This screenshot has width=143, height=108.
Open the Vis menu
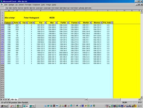click(x=16, y=5)
